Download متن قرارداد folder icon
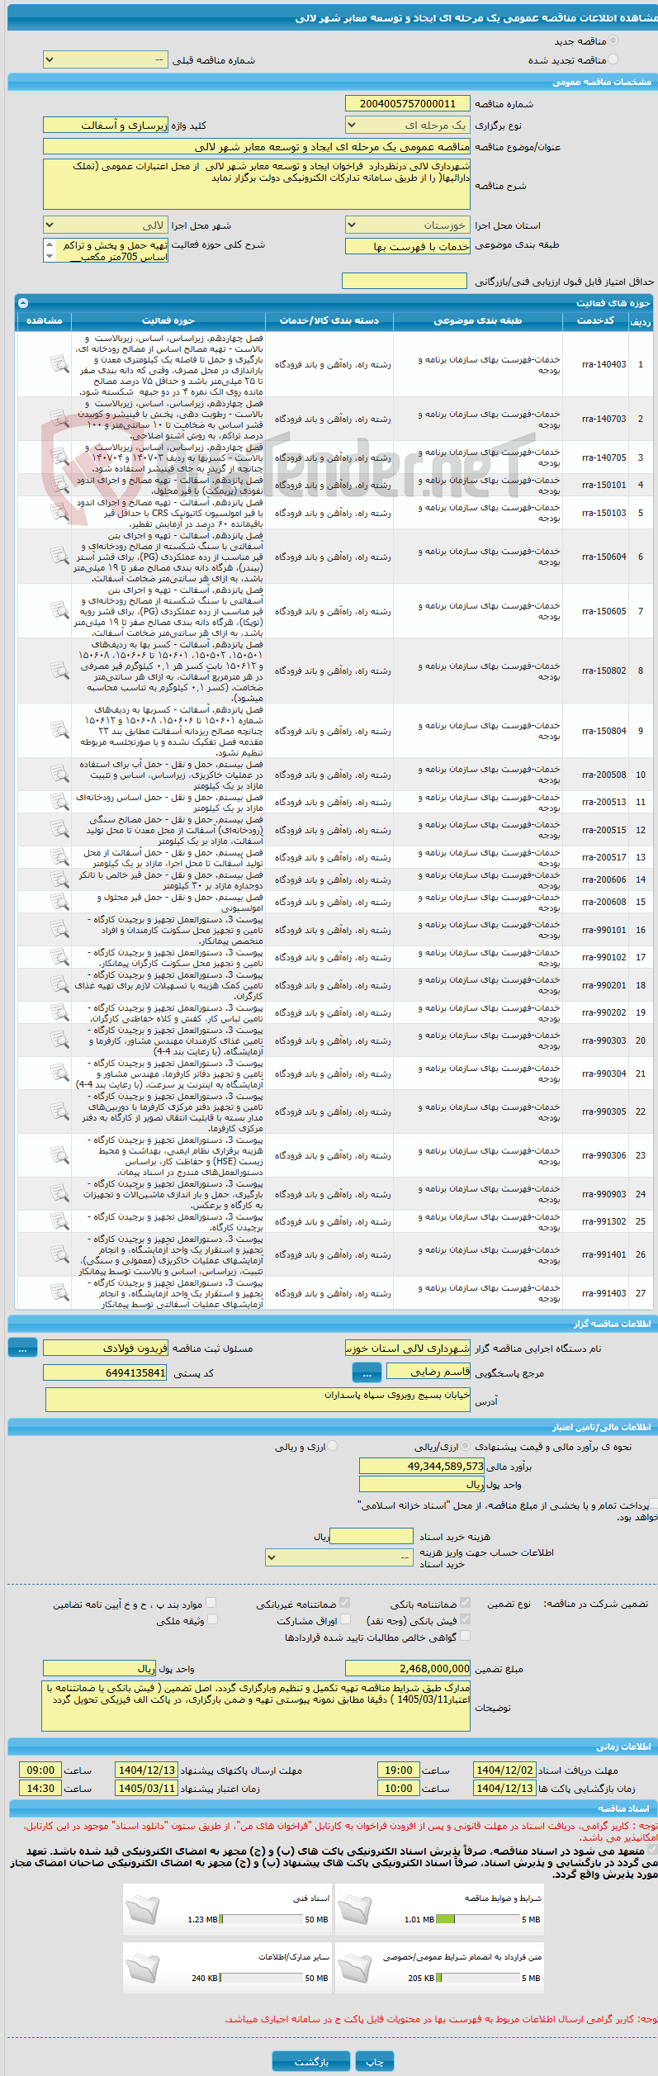This screenshot has height=2076, width=658. point(355,1966)
